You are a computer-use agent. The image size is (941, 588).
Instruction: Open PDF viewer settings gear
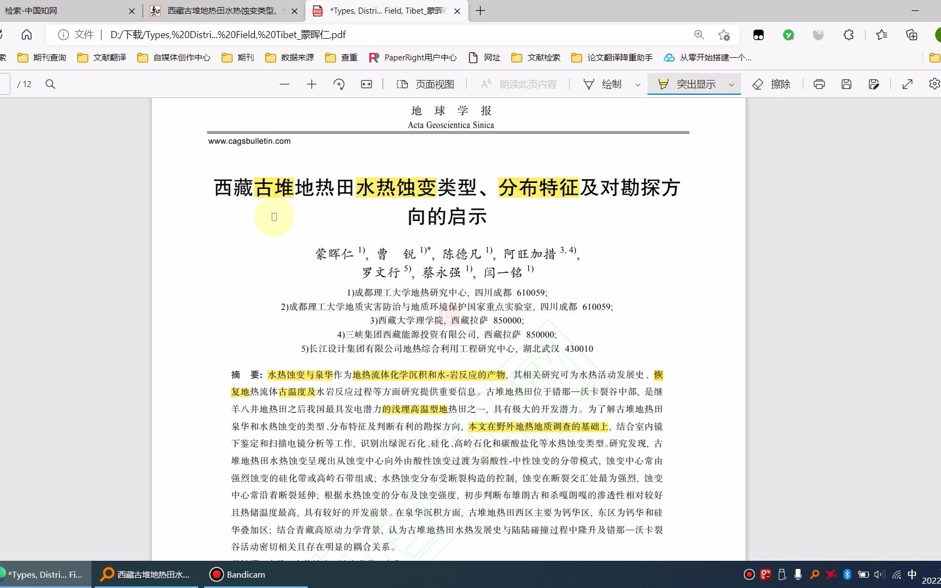[934, 84]
